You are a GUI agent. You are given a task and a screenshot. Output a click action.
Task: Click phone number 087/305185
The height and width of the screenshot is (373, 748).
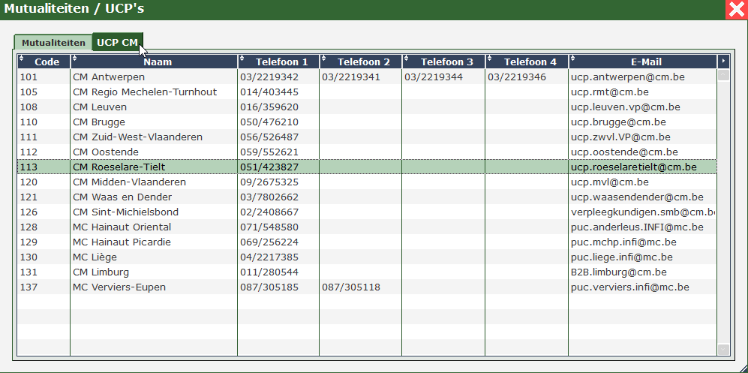(x=269, y=287)
